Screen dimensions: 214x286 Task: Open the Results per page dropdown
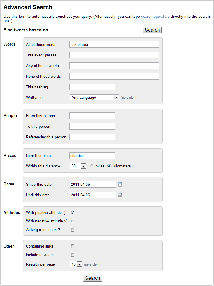tap(76, 264)
